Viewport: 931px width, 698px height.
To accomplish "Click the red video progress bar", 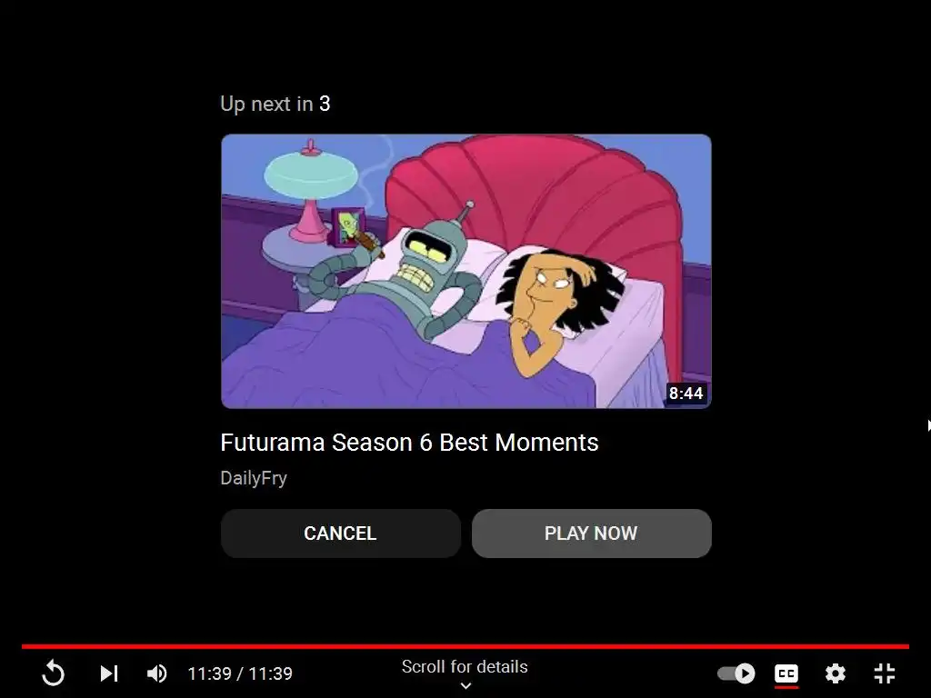I will click(465, 646).
